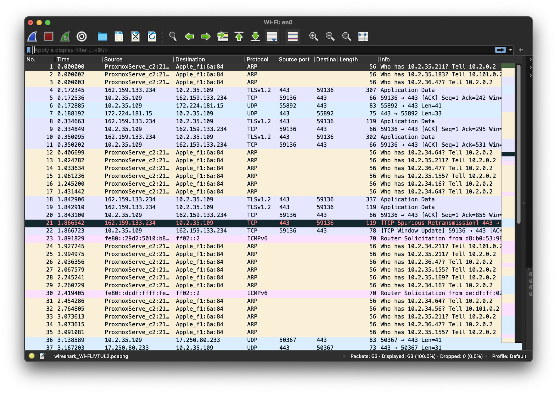This screenshot has width=557, height=394.
Task: Expand the top tree chevron in right pane
Action: [530, 59]
